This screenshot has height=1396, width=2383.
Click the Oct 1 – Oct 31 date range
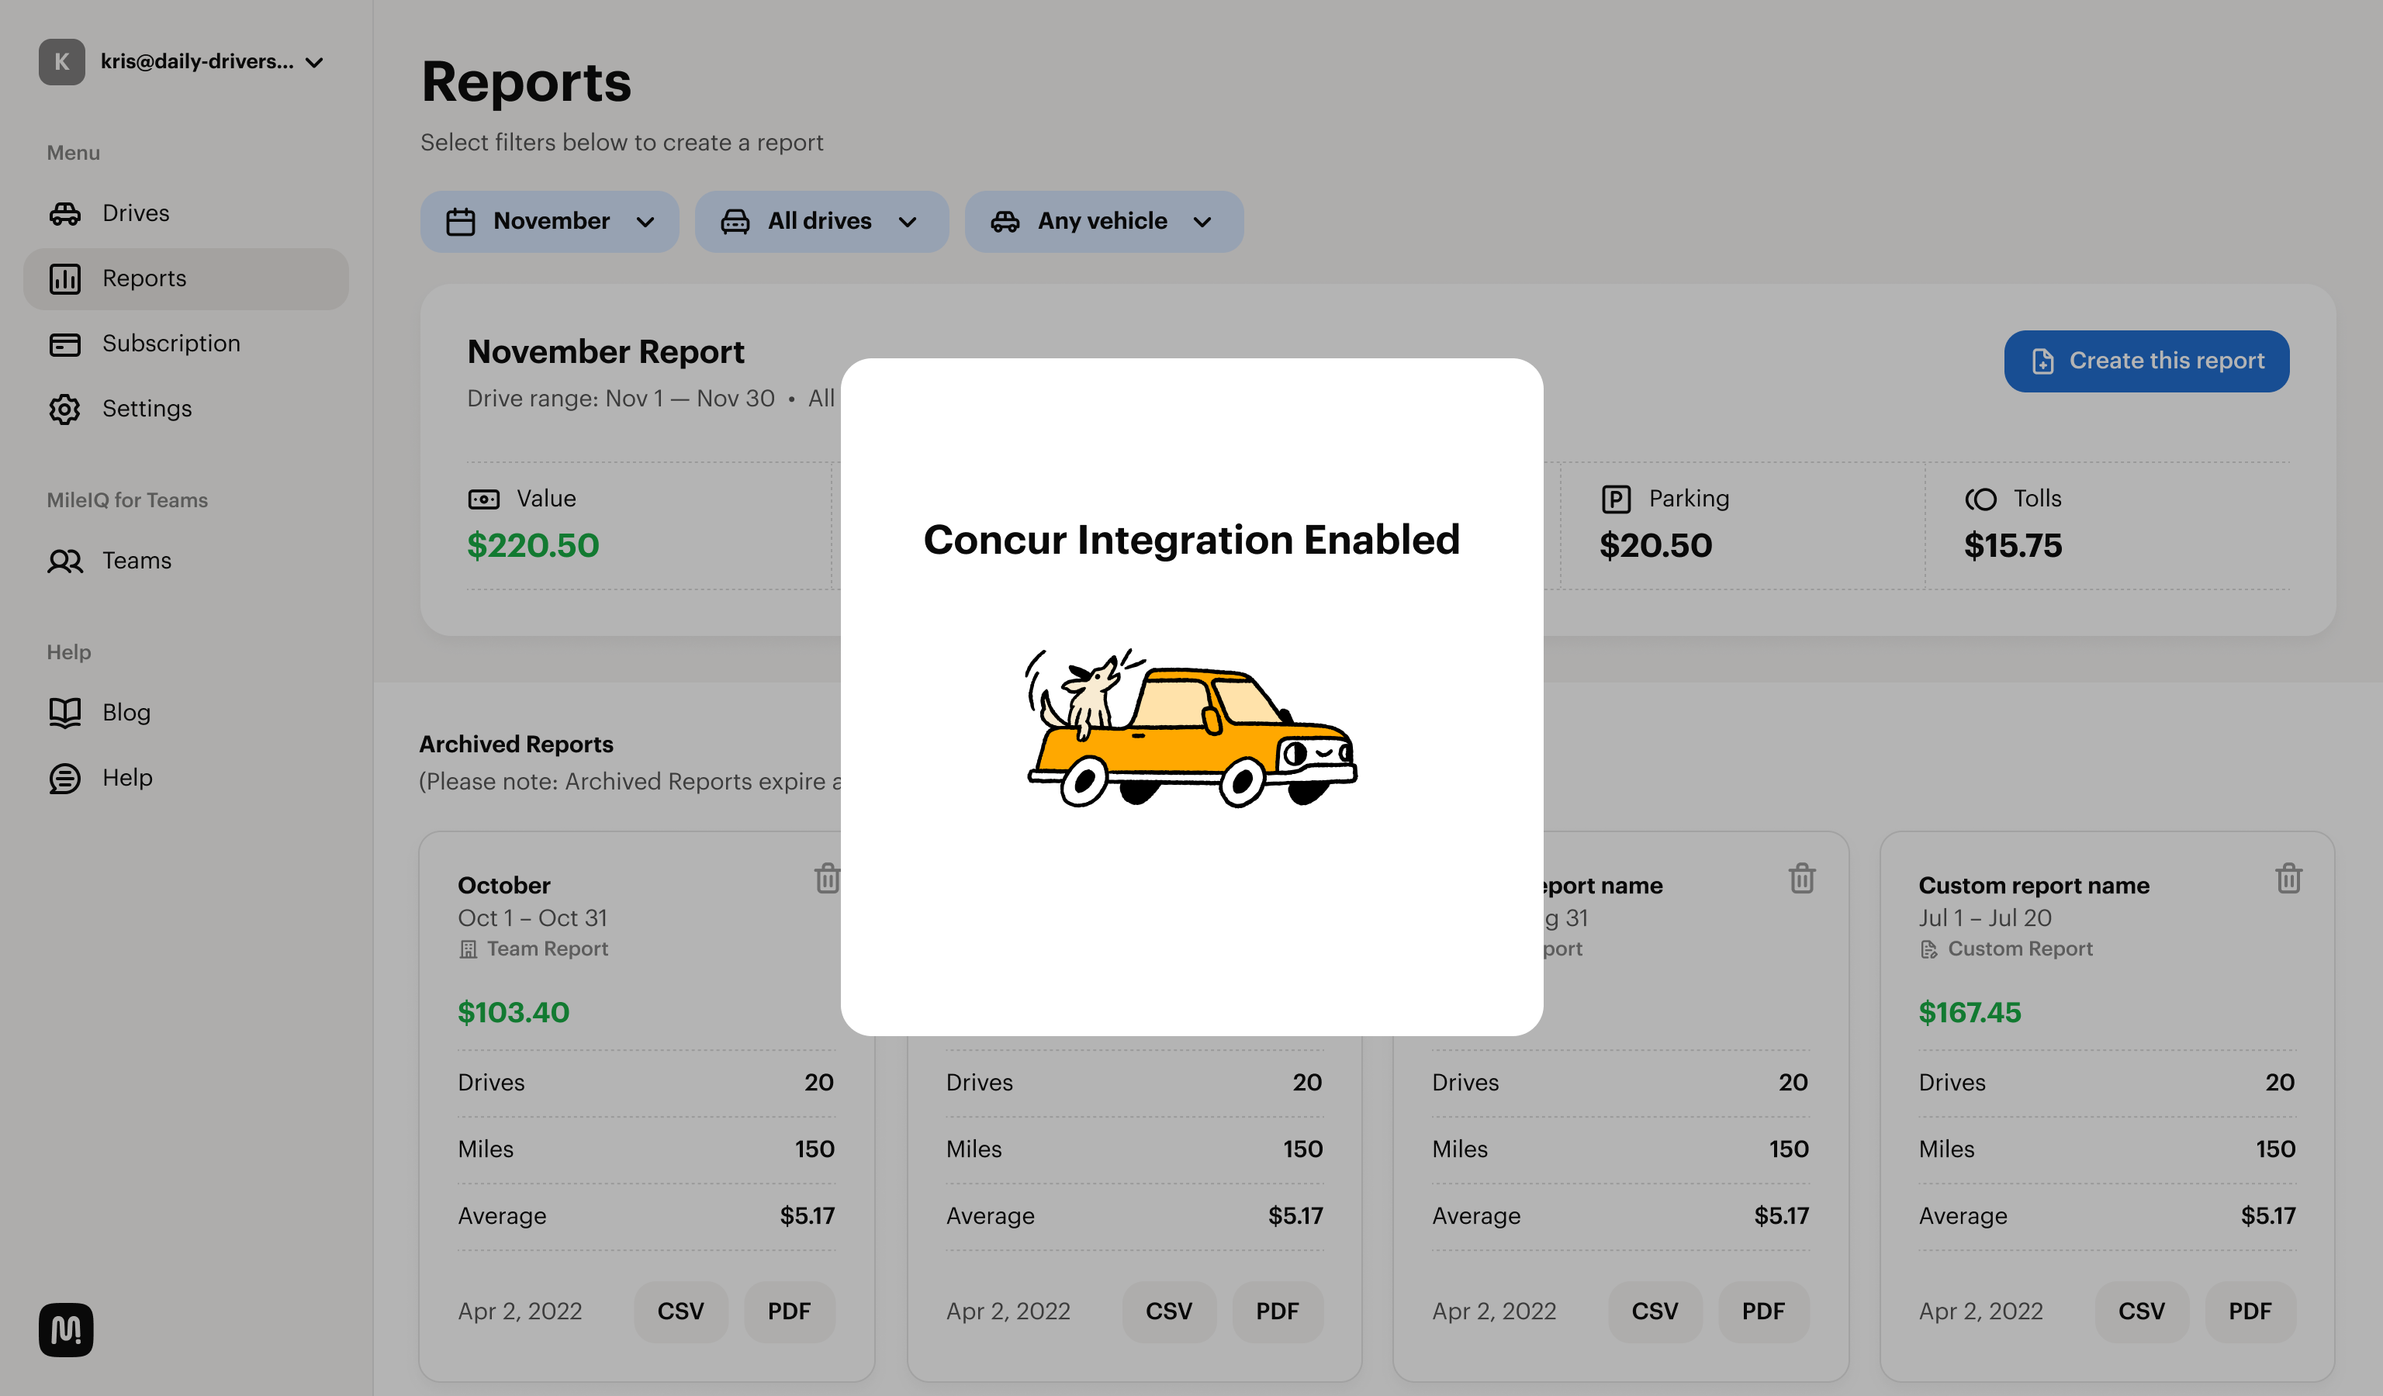point(532,919)
